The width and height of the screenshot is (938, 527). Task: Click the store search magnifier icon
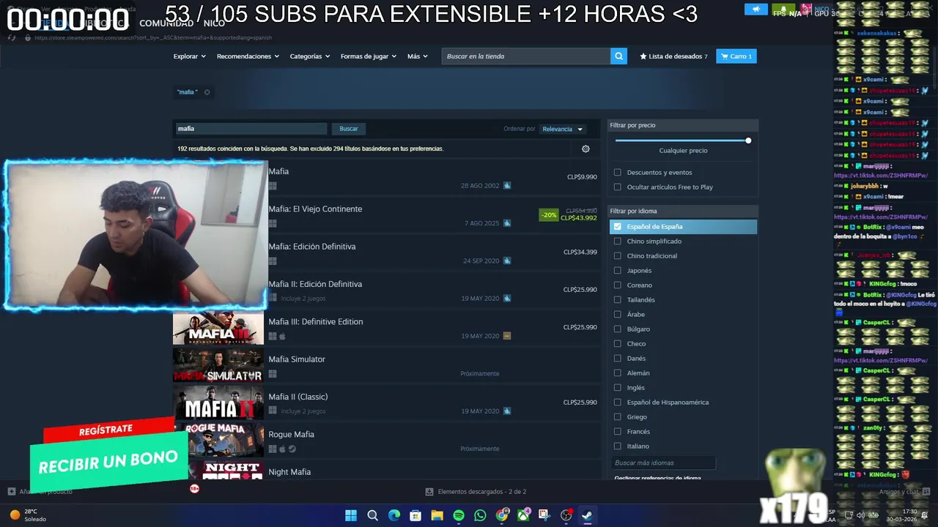(619, 56)
